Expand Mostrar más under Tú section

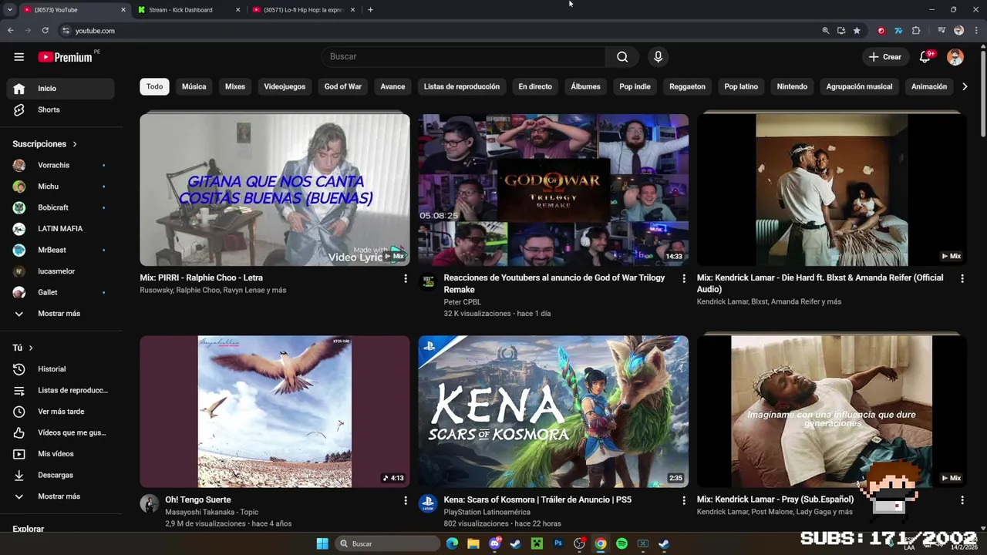click(60, 496)
